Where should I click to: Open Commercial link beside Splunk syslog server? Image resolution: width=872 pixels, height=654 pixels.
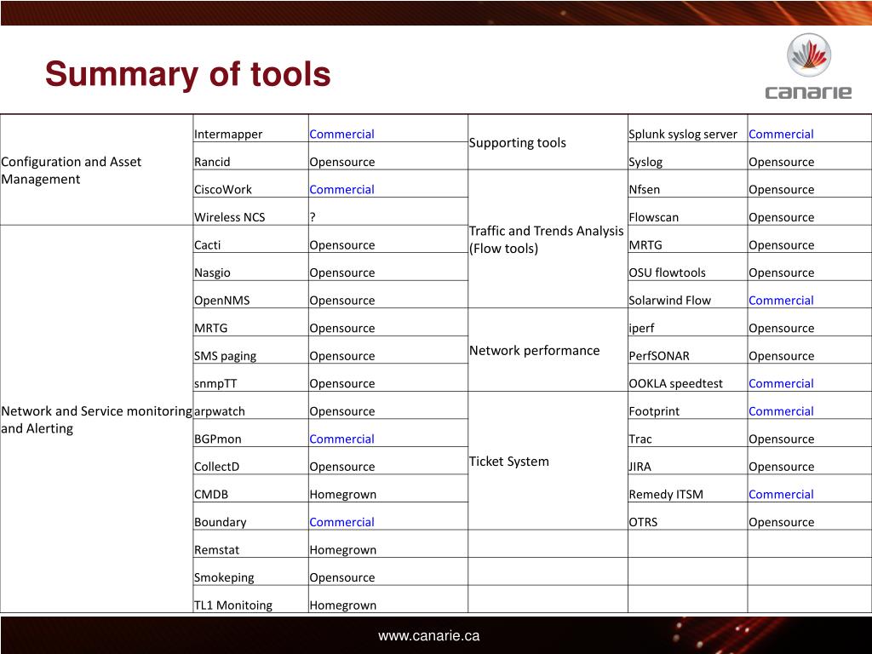(x=781, y=134)
